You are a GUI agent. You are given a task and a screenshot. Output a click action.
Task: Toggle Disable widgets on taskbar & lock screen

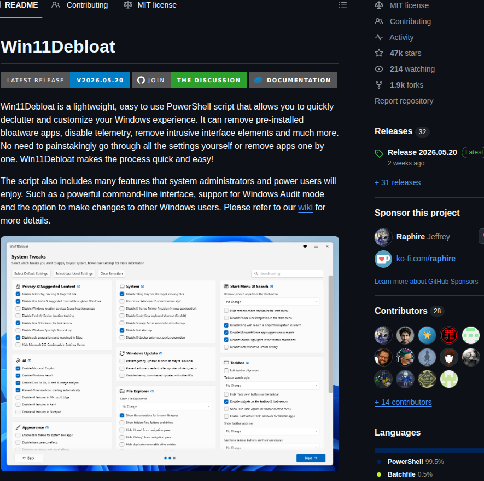[226, 402]
